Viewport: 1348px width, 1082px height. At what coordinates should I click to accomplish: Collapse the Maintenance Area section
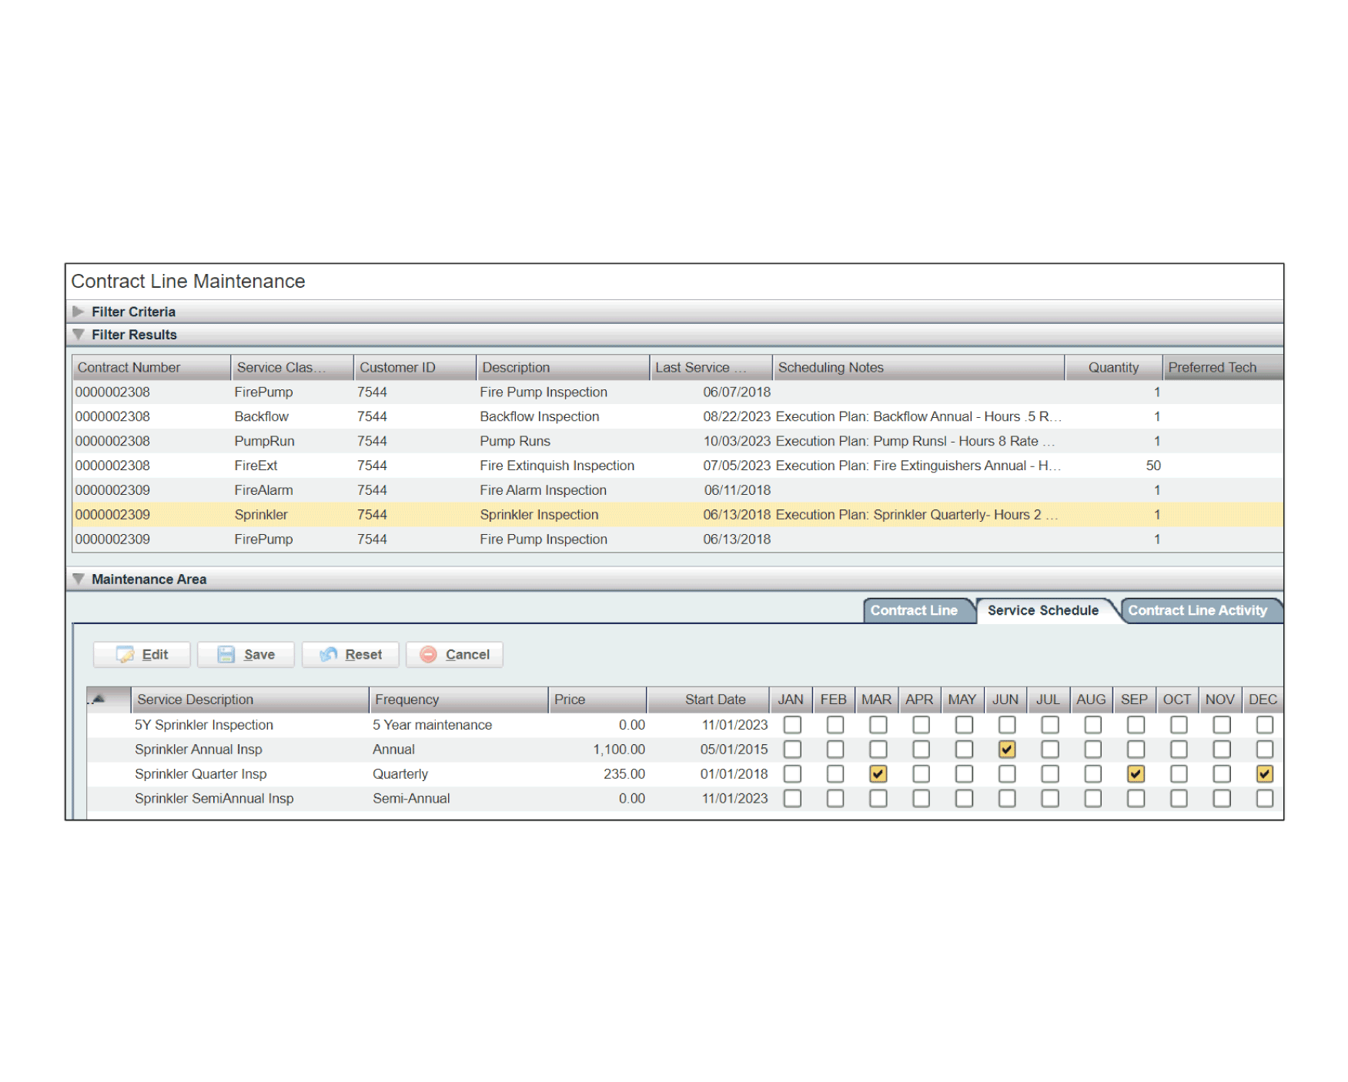click(x=79, y=579)
